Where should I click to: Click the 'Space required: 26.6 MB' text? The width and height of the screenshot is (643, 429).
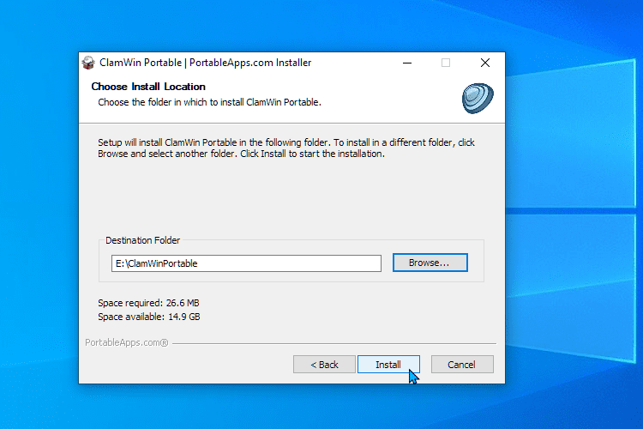click(148, 303)
